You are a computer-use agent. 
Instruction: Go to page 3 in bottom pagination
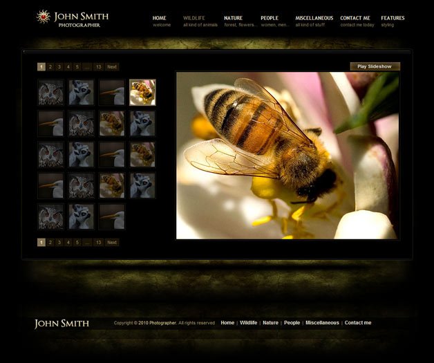[x=59, y=243]
